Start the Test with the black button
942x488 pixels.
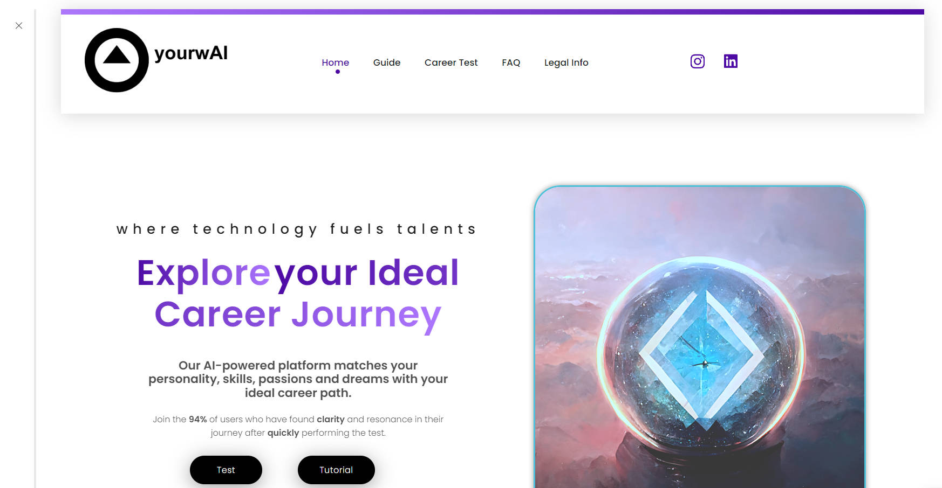[226, 470]
